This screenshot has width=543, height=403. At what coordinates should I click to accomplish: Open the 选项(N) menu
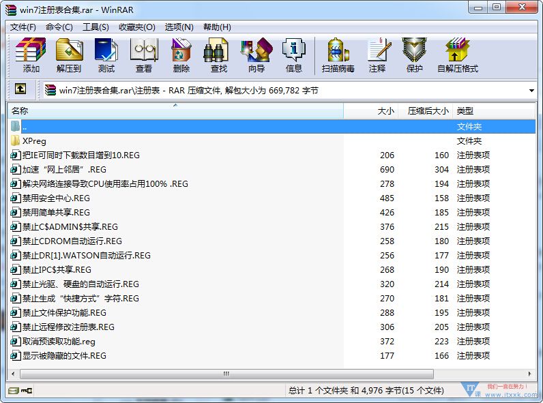[x=179, y=27]
